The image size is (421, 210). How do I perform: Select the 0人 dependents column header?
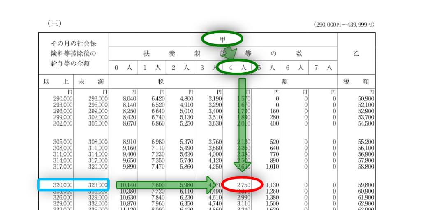pos(123,68)
